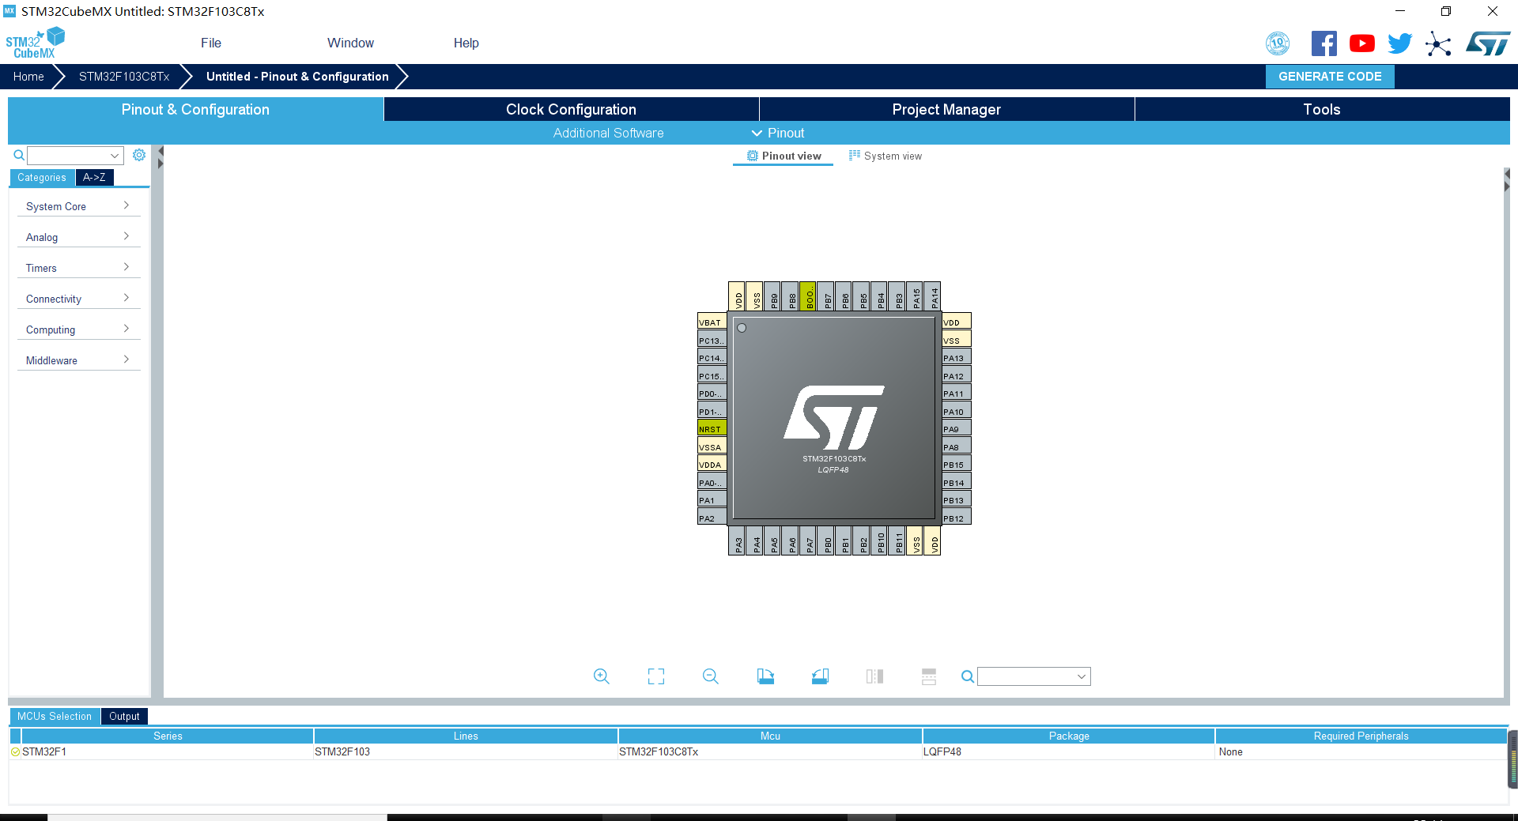This screenshot has height=821, width=1518.
Task: Select the zoom in tool
Action: point(601,676)
